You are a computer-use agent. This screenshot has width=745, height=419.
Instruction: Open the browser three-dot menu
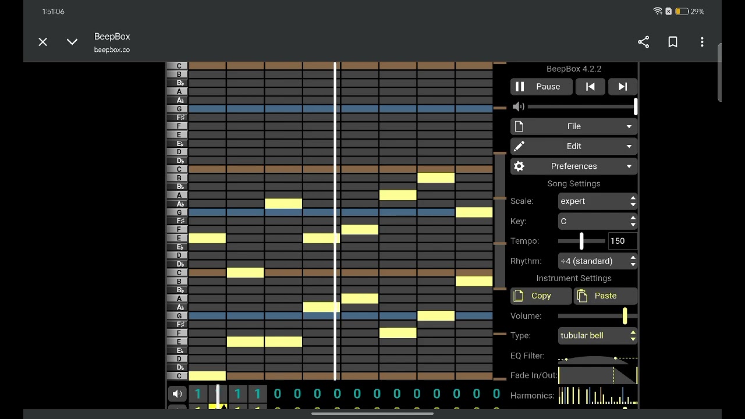pos(702,42)
